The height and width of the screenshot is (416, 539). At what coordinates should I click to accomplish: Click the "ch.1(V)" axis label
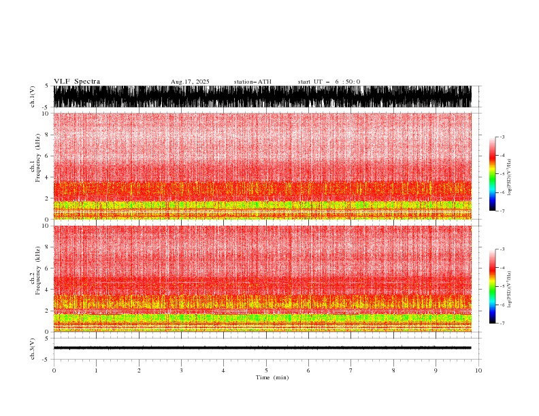click(x=33, y=97)
